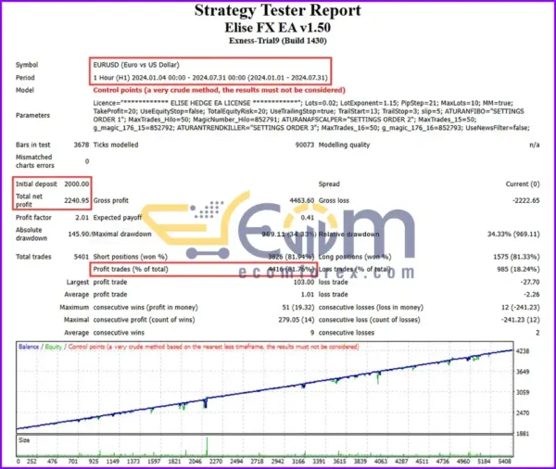The height and width of the screenshot is (469, 556).
Task: Select the maximal consecutive profit value "279.05 (14)"
Action: [297, 320]
